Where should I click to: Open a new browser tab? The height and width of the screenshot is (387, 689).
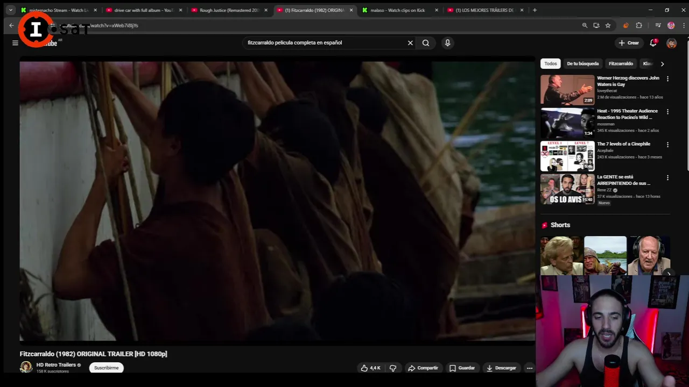(535, 10)
